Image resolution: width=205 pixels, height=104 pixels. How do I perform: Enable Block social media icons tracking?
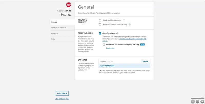click(100, 25)
